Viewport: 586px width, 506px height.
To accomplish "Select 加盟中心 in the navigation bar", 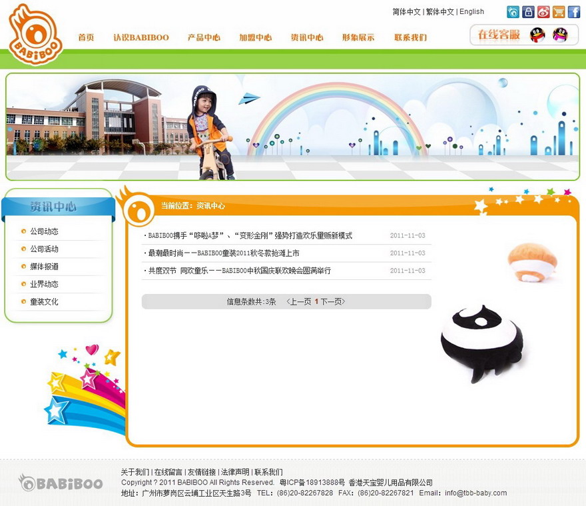I will (x=255, y=37).
